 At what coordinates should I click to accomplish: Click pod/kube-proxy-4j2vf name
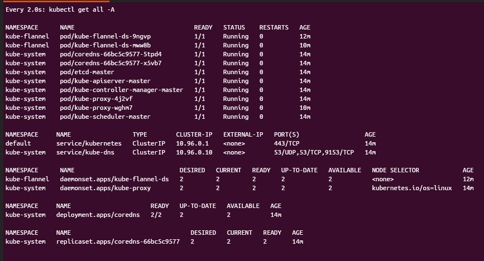click(97, 99)
